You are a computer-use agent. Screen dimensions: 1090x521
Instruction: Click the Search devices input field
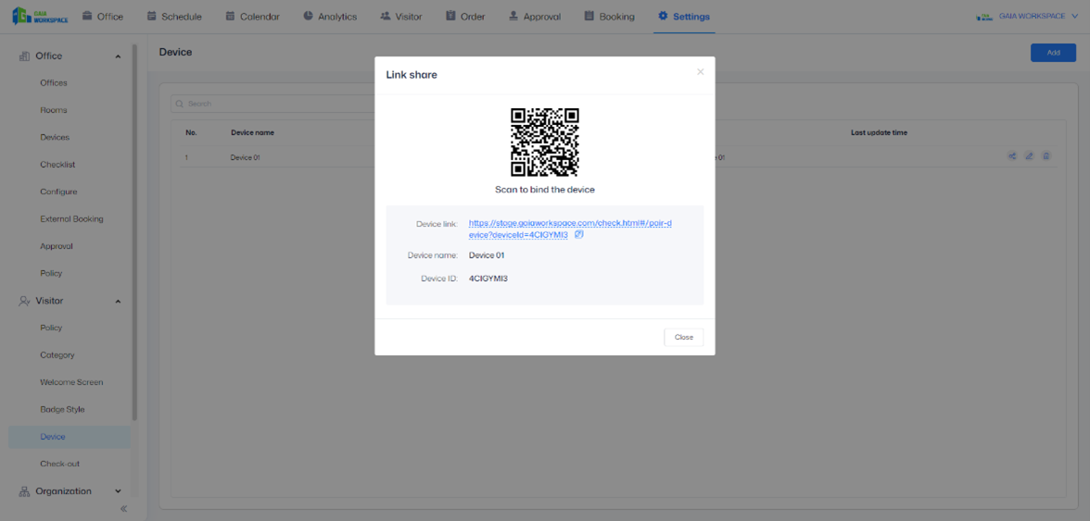point(272,104)
